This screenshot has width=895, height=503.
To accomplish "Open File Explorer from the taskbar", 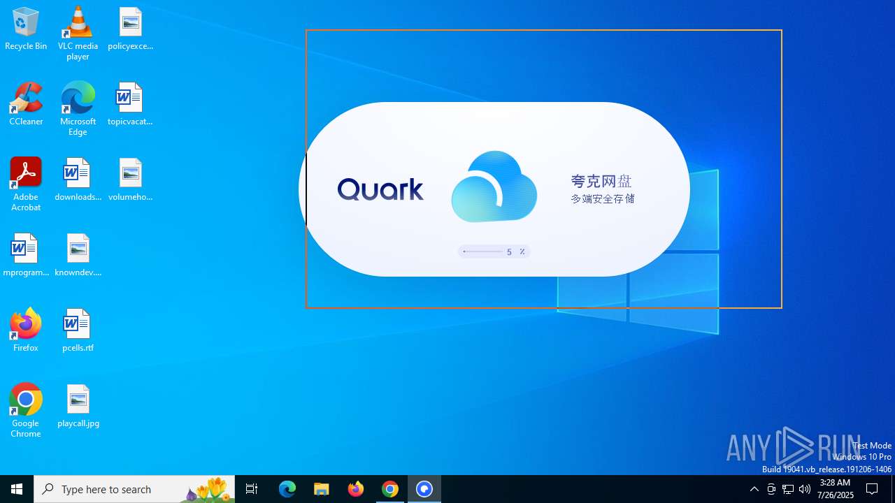I will click(322, 489).
